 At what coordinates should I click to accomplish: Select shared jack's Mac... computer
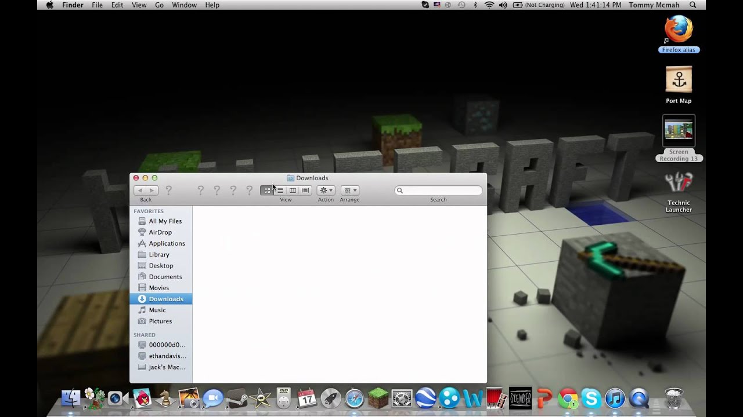click(x=161, y=367)
